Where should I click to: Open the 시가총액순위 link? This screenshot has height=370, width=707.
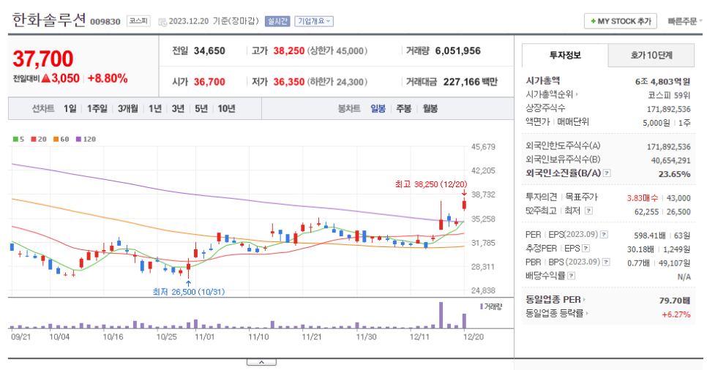(x=552, y=94)
